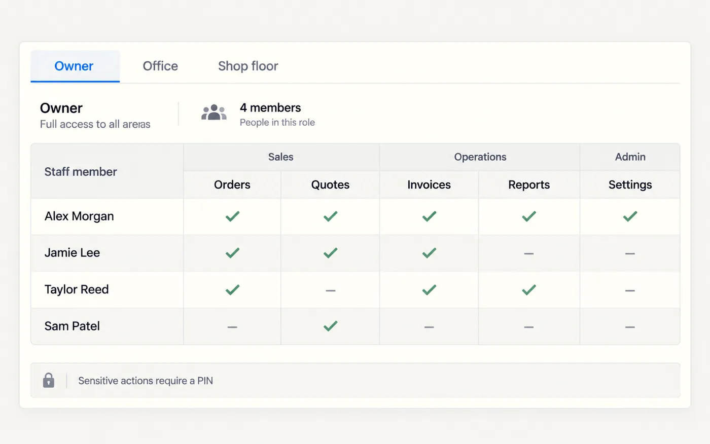The height and width of the screenshot is (444, 710).
Task: Enable Orders for Sam Patel
Action: coord(232,327)
